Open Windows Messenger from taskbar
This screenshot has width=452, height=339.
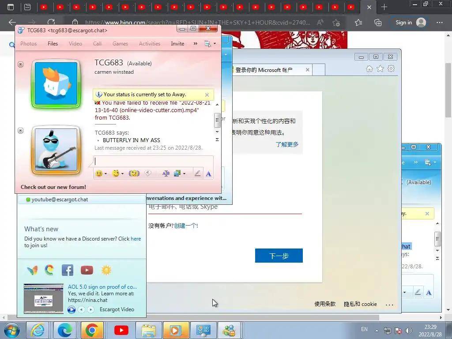click(x=229, y=330)
